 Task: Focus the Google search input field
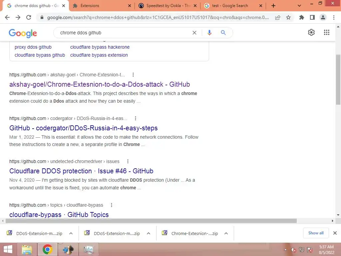tap(124, 33)
